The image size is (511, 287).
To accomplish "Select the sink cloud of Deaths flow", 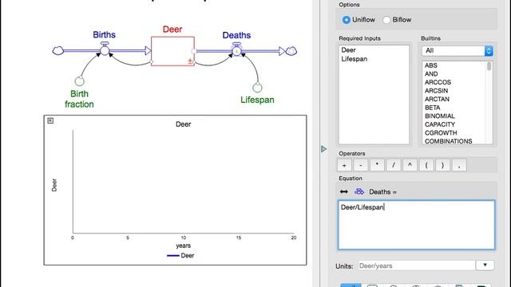I will (291, 51).
